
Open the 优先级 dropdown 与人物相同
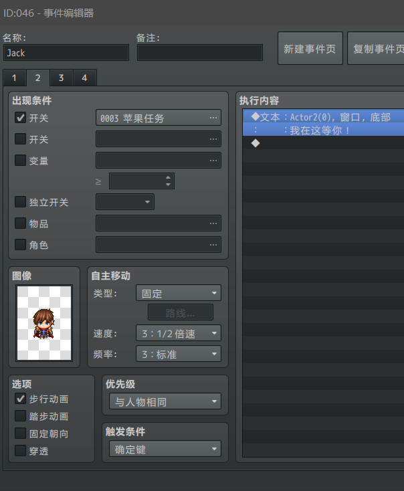[165, 401]
